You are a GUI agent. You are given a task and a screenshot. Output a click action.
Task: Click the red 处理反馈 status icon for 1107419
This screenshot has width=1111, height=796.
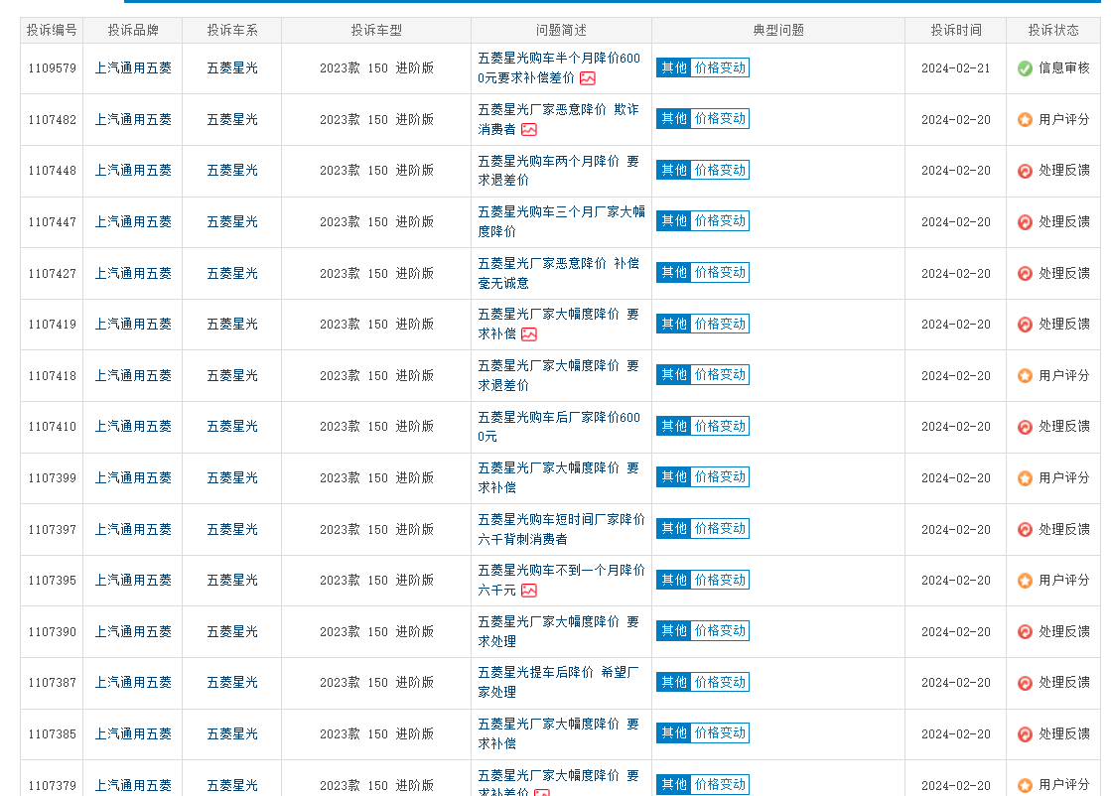1025,325
